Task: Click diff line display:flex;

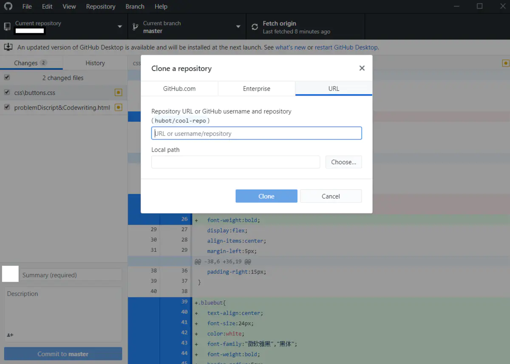Action: 227,230
